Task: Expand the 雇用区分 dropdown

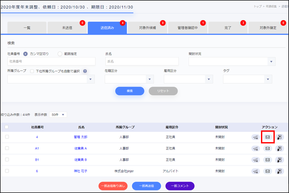Action: [188, 79]
